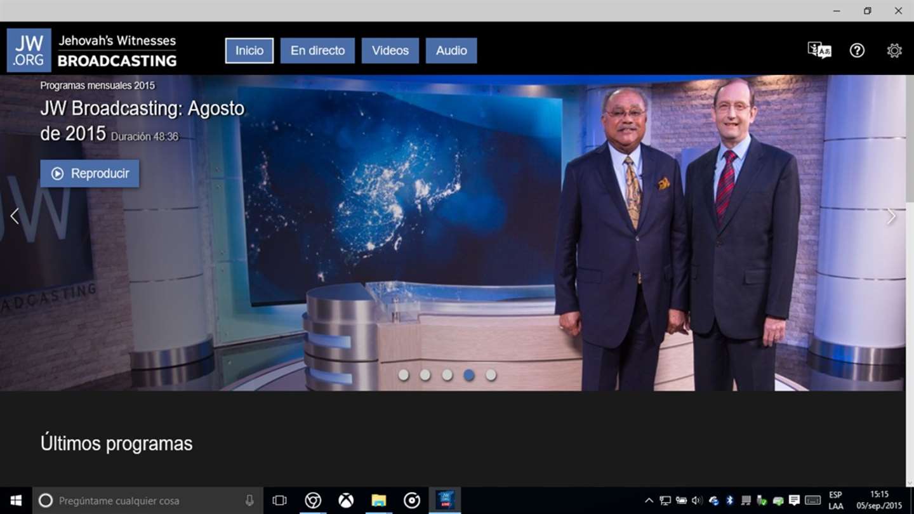914x514 pixels.
Task: Launch Xbox app from taskbar
Action: click(346, 501)
